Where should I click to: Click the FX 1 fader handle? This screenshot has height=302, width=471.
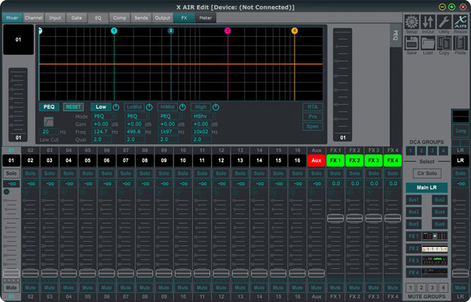[x=335, y=218]
